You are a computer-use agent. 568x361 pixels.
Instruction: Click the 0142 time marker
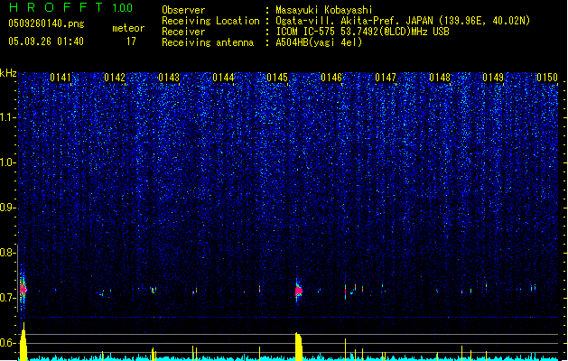point(115,78)
